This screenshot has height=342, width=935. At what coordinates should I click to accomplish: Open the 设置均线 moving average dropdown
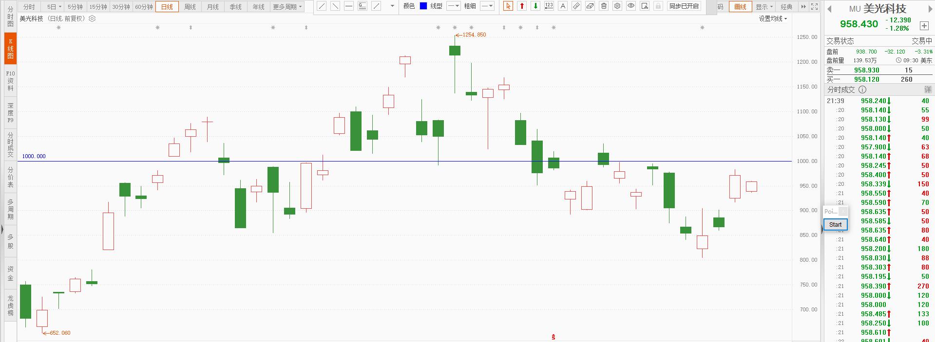click(773, 18)
